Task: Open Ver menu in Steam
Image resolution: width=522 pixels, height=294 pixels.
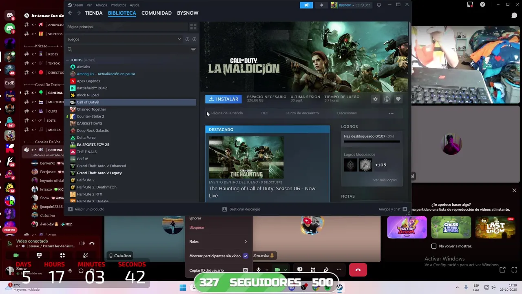Action: 89,5
